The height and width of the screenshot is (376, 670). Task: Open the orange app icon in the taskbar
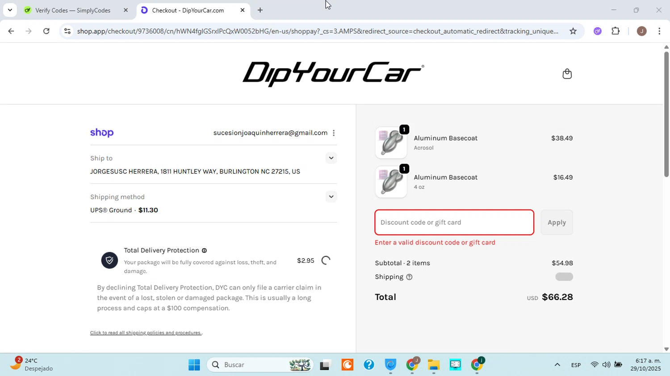pyautogui.click(x=347, y=365)
